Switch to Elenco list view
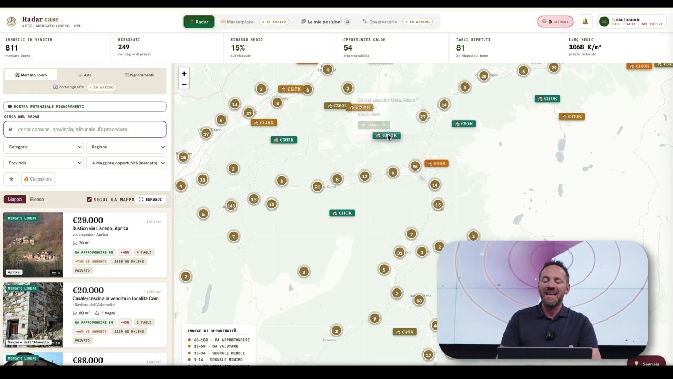Viewport: 673px width, 379px height. click(x=37, y=200)
